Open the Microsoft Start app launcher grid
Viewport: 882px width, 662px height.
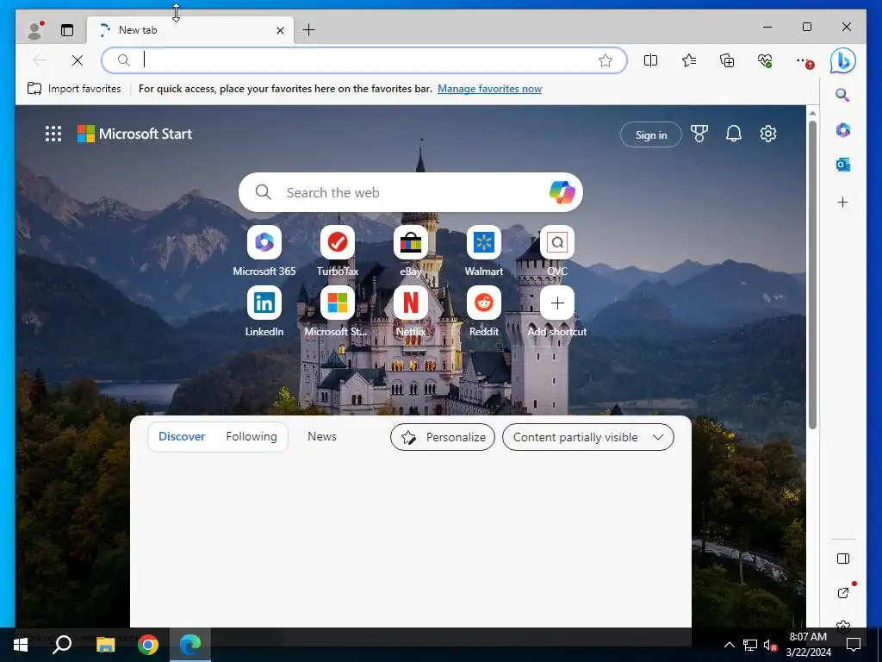coord(53,134)
